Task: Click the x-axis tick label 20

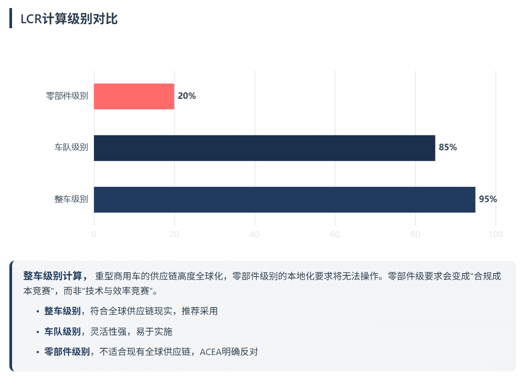Action: [x=174, y=235]
